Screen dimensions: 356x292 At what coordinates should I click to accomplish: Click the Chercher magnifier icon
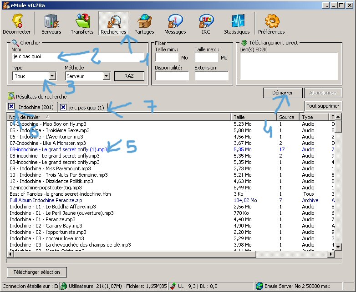coord(15,42)
